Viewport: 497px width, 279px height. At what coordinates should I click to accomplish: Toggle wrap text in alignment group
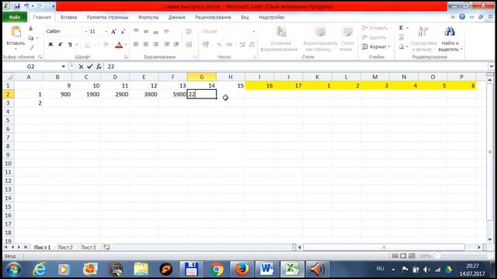[x=189, y=31]
